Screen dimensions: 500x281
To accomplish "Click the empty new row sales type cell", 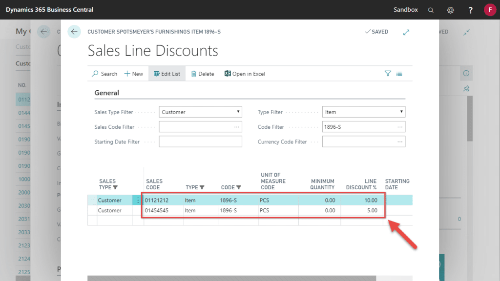I will click(x=114, y=220).
